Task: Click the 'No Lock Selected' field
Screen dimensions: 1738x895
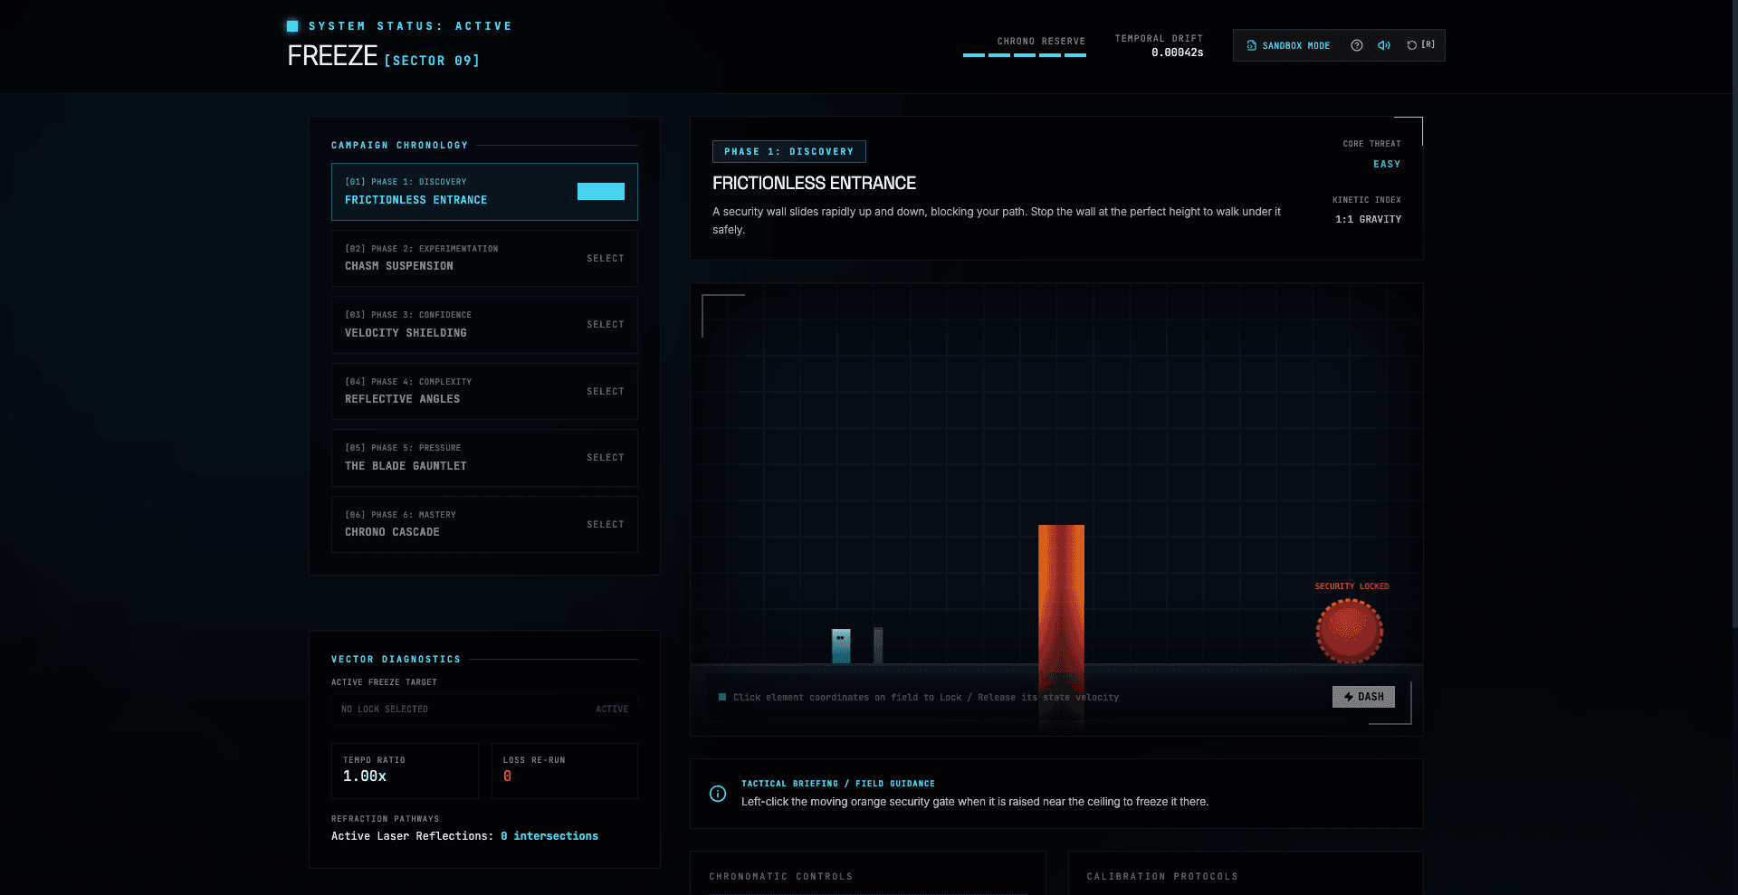Action: pos(484,709)
